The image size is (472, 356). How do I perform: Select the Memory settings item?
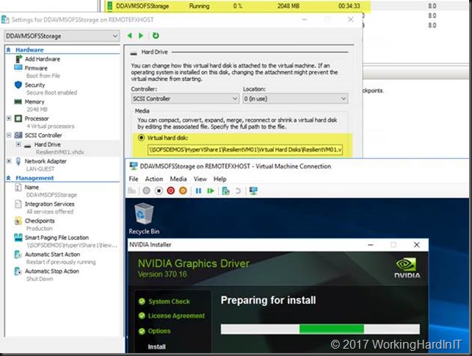35,102
